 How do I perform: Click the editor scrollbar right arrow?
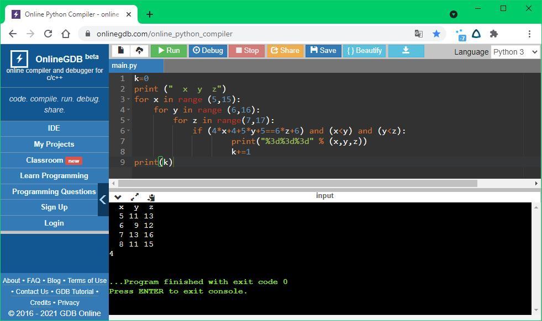536,184
